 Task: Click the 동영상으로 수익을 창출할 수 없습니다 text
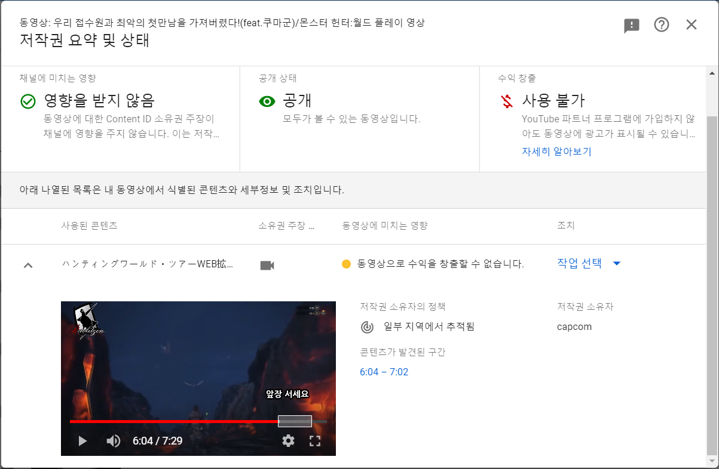[440, 264]
